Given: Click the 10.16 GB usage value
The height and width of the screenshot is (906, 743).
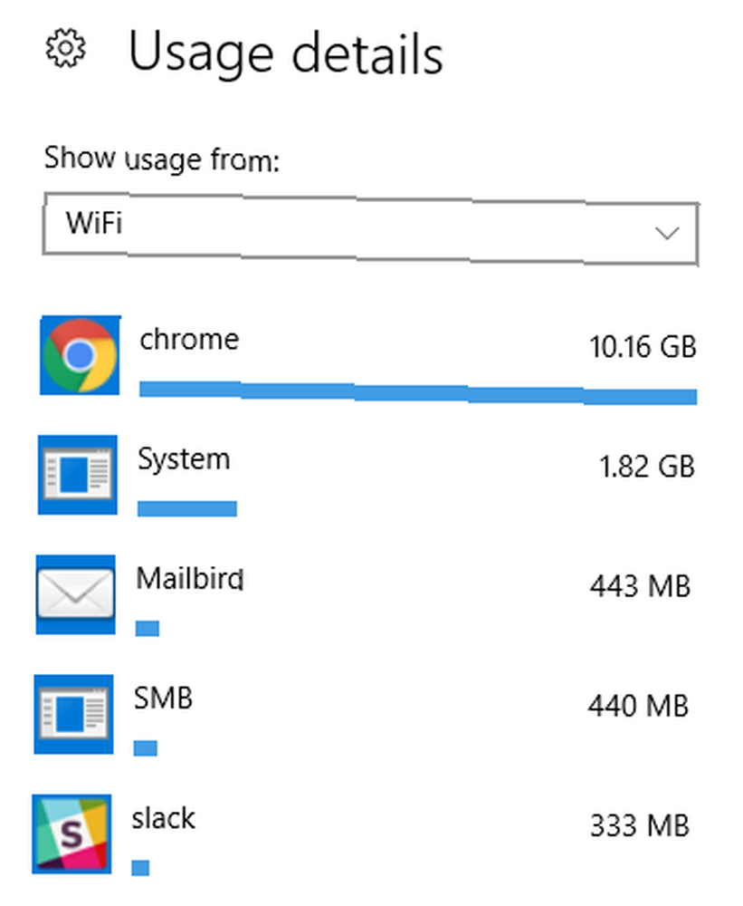Looking at the screenshot, I should coord(643,347).
